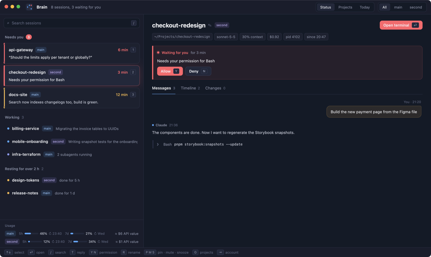Select the docs-site session

[72, 98]
